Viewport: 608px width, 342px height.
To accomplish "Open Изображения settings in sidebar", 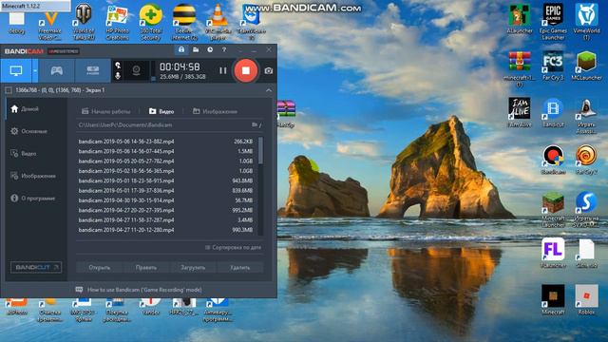I will pyautogui.click(x=33, y=176).
